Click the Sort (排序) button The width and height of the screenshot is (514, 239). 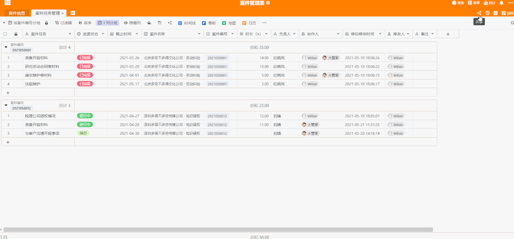85,23
